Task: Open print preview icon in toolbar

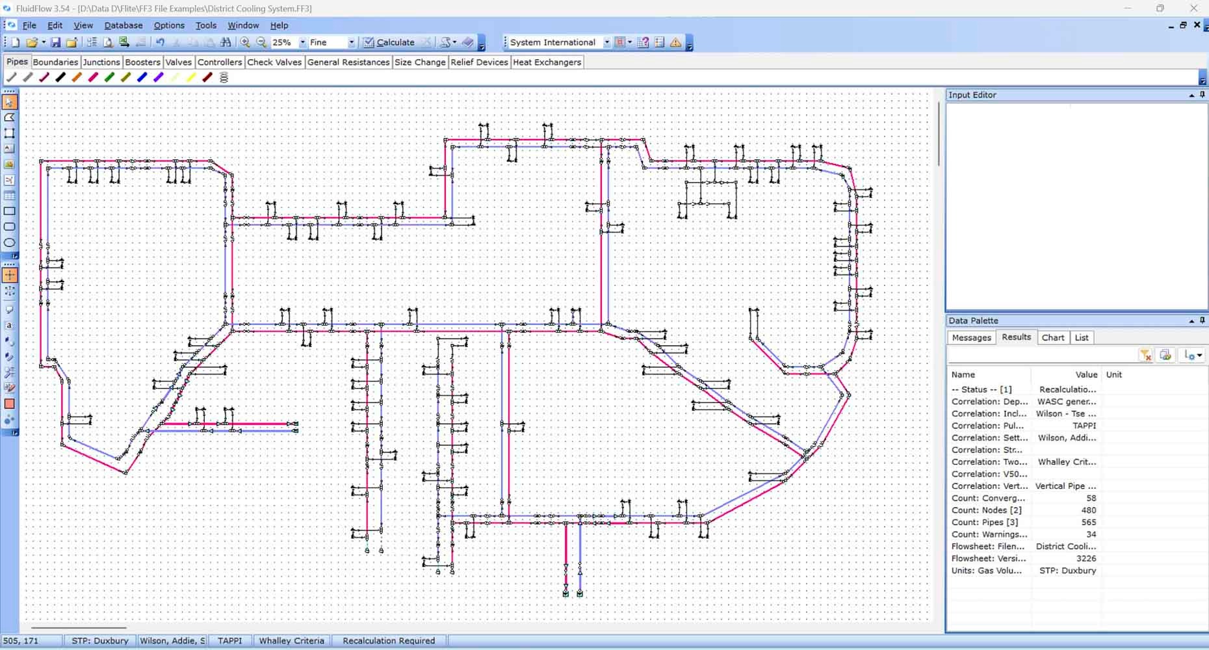Action: tap(108, 42)
